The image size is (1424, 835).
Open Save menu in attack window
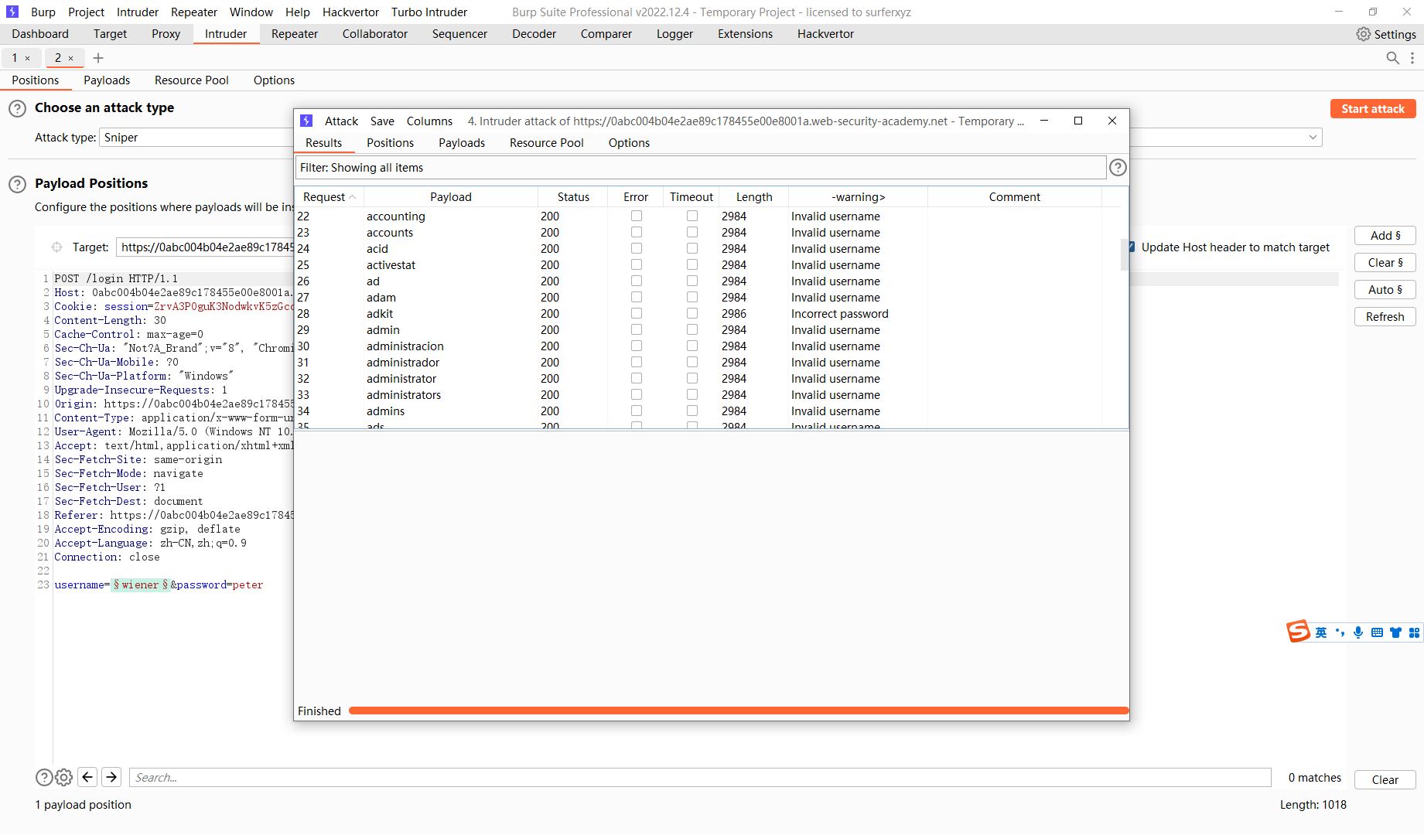pos(382,121)
